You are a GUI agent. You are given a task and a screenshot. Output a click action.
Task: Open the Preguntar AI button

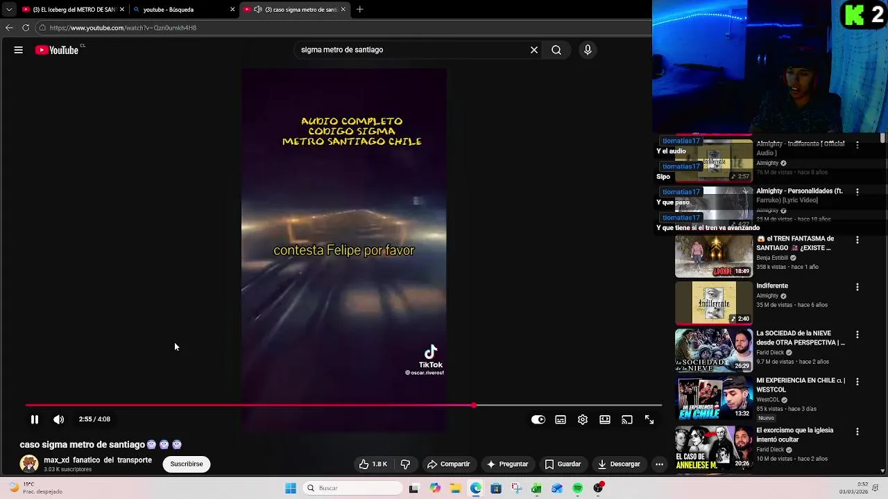click(508, 464)
